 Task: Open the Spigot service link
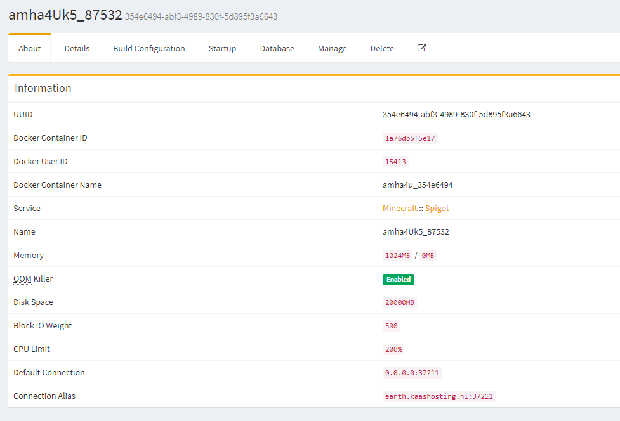click(x=437, y=209)
